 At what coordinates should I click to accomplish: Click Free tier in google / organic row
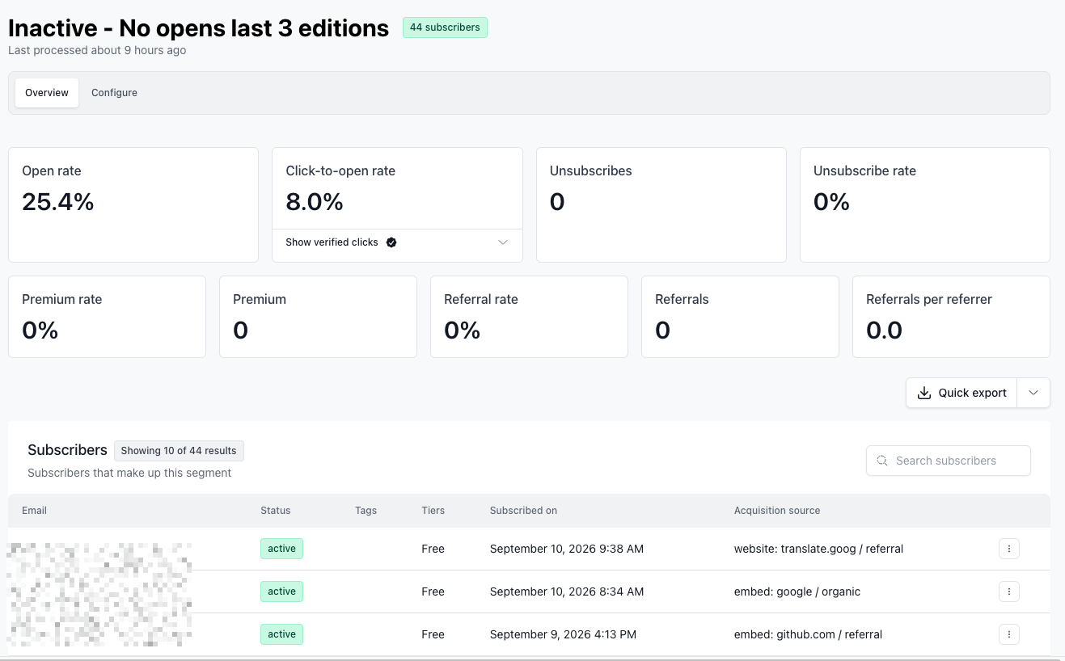coord(433,592)
